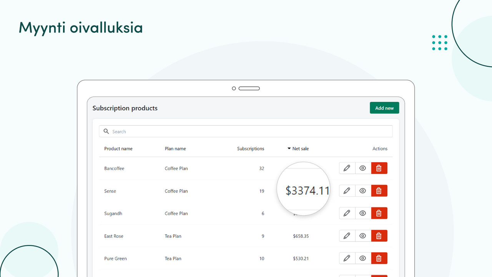Focus the Search input field
The height and width of the screenshot is (277, 492).
[246, 132]
